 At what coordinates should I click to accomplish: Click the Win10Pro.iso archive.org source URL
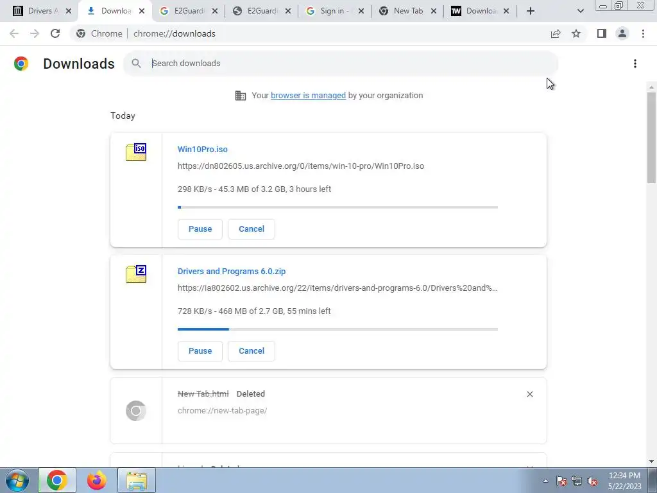[x=301, y=166]
